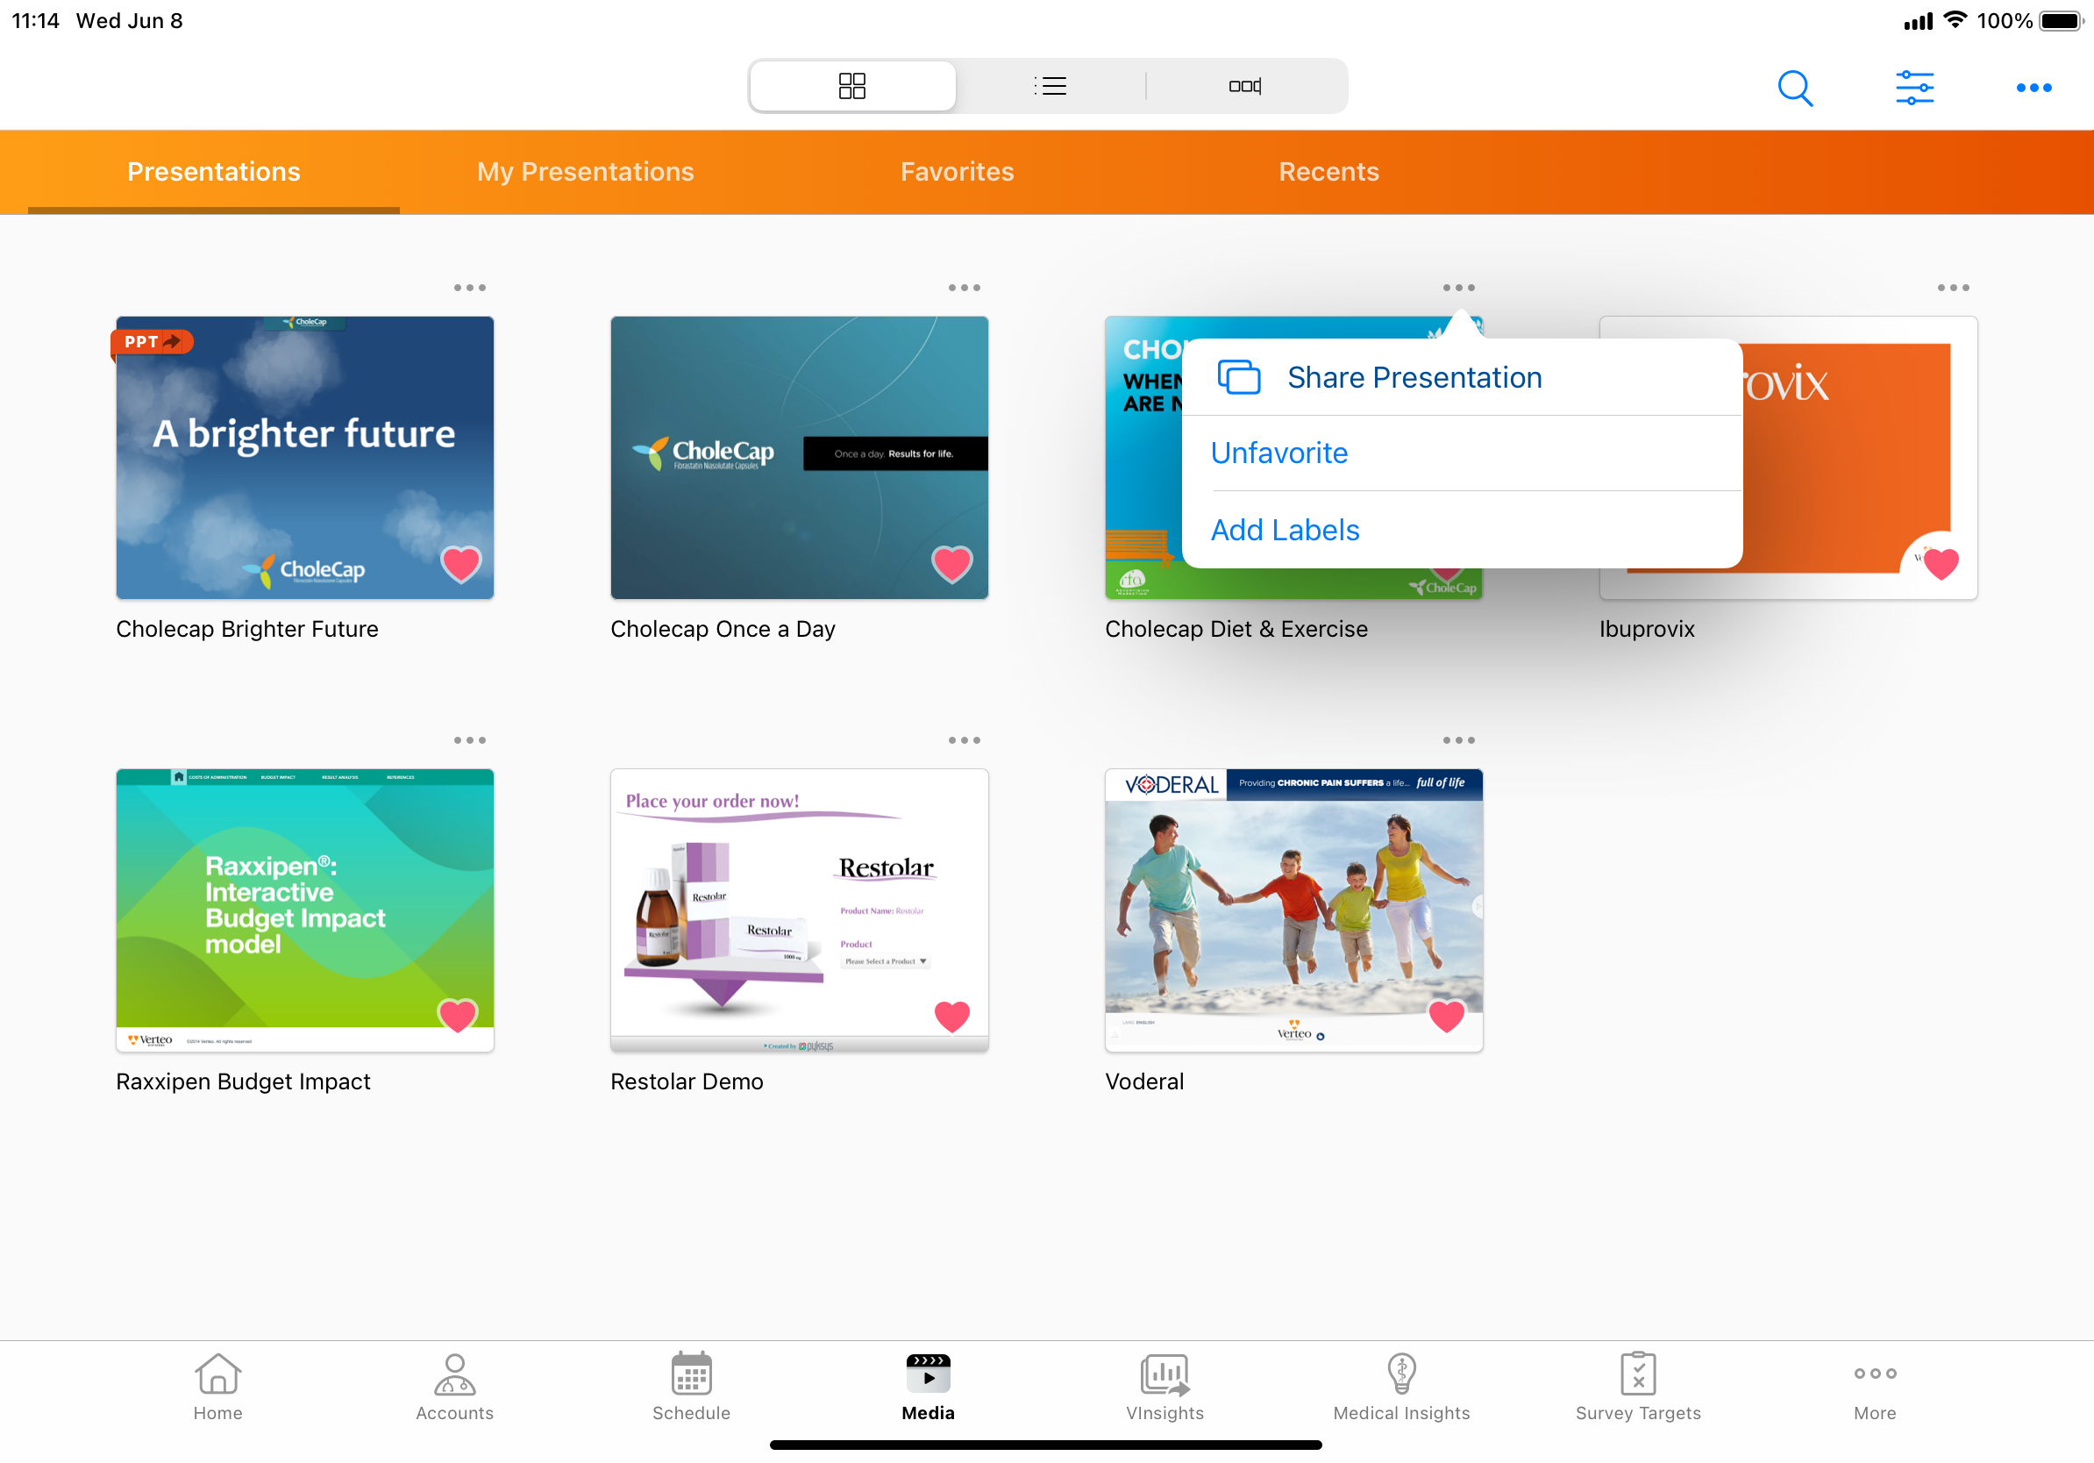Viewport: 2094px width, 1463px height.
Task: Toggle favorite heart on Restolar Demo
Action: [x=951, y=1015]
